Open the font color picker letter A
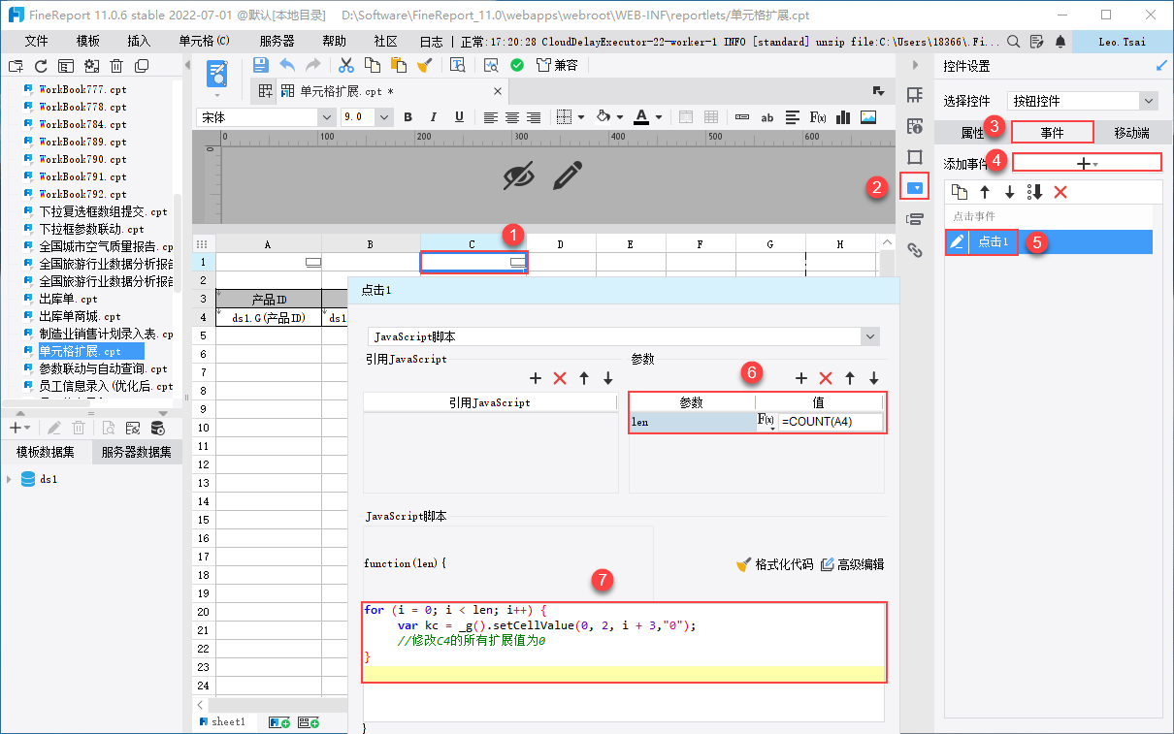This screenshot has height=734, width=1174. (x=640, y=117)
